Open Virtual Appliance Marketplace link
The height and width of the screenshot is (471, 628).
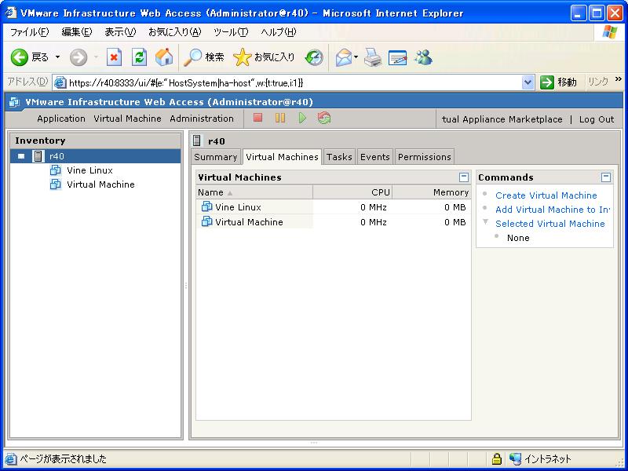coord(502,119)
